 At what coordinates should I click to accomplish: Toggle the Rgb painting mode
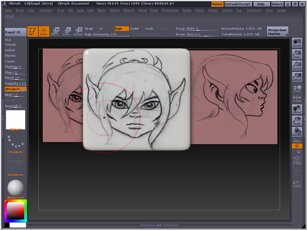[x=122, y=29]
